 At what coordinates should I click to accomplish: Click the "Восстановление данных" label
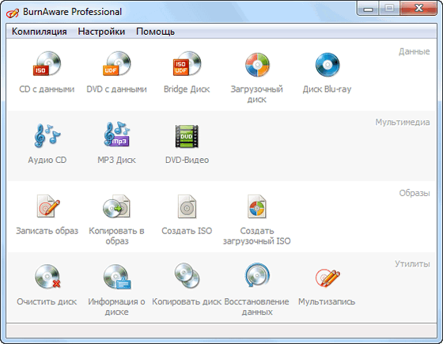[x=257, y=307]
